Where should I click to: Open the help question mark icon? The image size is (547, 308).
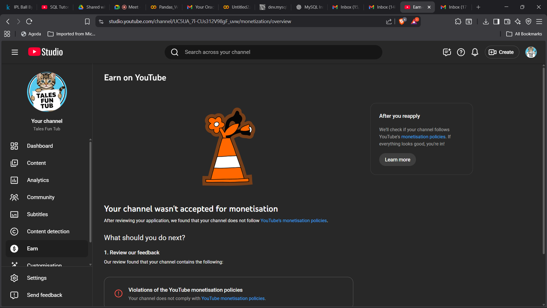coord(461,52)
